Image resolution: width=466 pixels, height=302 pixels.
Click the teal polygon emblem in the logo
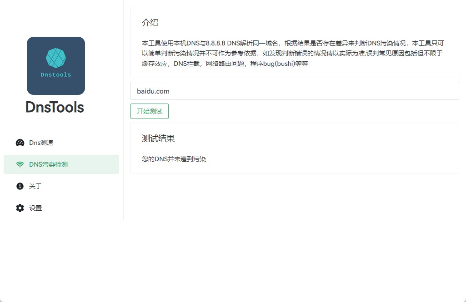coord(56,58)
